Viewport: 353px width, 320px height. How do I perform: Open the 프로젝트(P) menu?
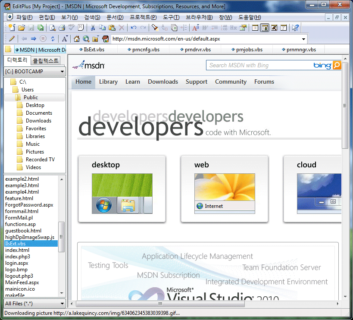coord(143,17)
